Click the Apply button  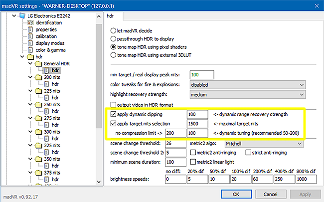coord(305,195)
